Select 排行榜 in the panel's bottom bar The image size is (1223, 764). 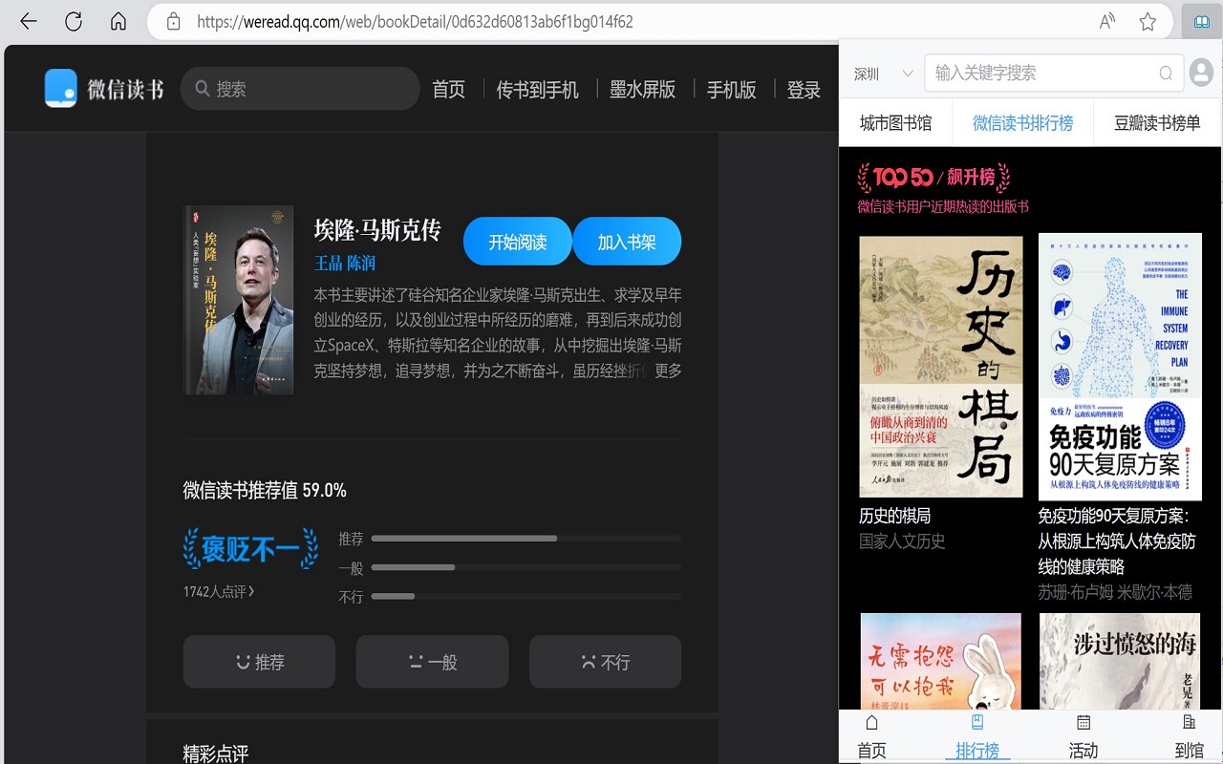click(977, 737)
